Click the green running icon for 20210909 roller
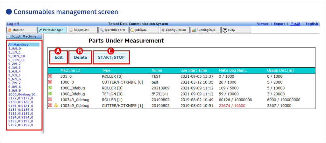This screenshot has width=326, height=143. (x=50, y=88)
